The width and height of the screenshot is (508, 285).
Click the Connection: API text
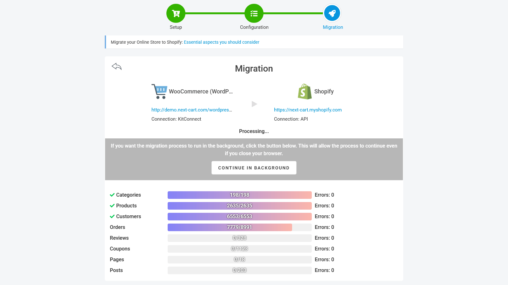[291, 119]
